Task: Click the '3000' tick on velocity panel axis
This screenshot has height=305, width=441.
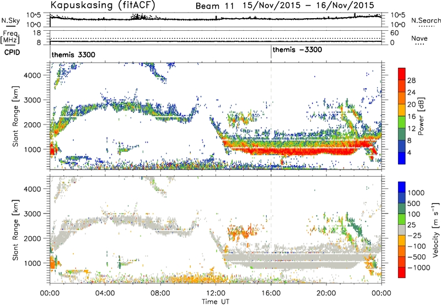Action: [32, 214]
